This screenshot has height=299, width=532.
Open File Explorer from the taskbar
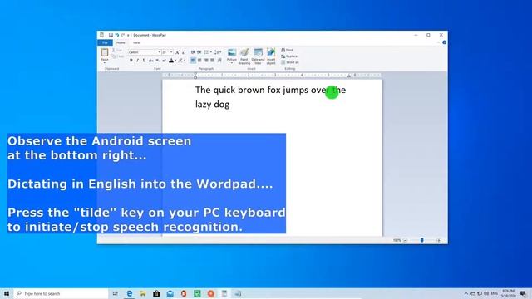point(143,293)
